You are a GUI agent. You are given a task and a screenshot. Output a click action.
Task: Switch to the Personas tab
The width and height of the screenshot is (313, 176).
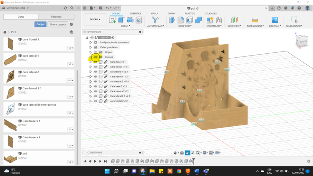point(56,17)
